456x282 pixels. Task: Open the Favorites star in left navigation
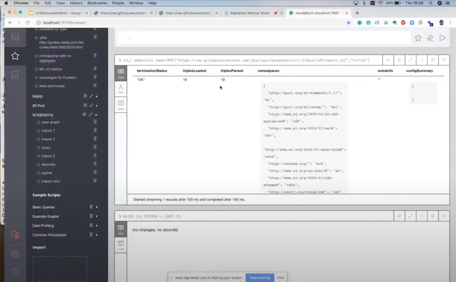click(x=15, y=56)
